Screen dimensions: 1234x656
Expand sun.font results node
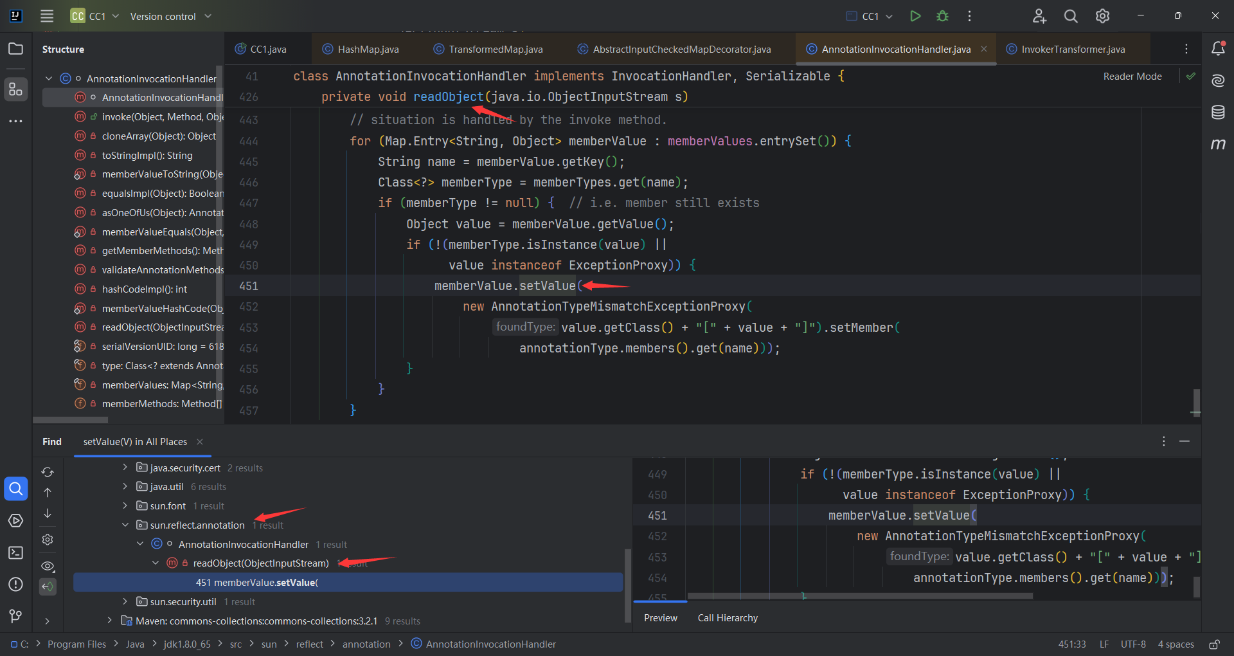[125, 506]
